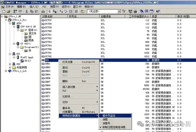Collapse the CP 443-1 node
Viewport: 196px width, 132px height.
point(14,44)
